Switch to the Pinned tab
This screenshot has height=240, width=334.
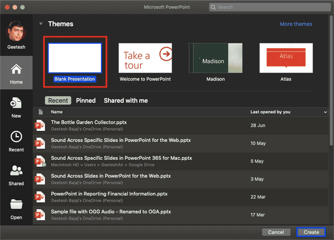(86, 101)
